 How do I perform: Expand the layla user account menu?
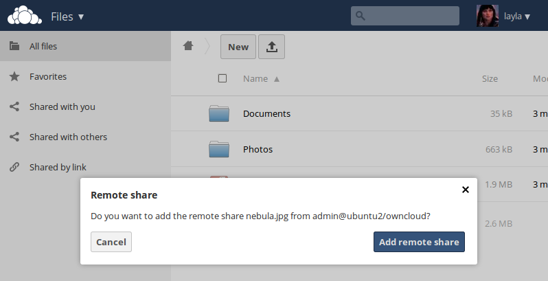[x=517, y=16]
